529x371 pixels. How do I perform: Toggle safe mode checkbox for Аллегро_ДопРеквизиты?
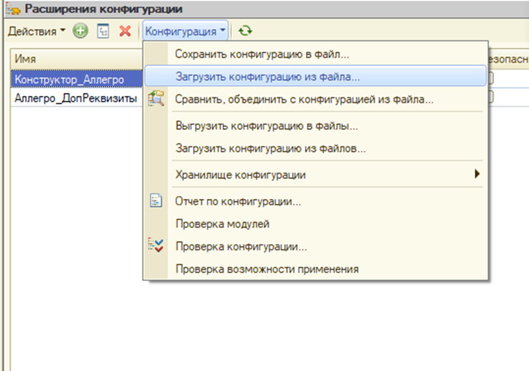[x=490, y=97]
